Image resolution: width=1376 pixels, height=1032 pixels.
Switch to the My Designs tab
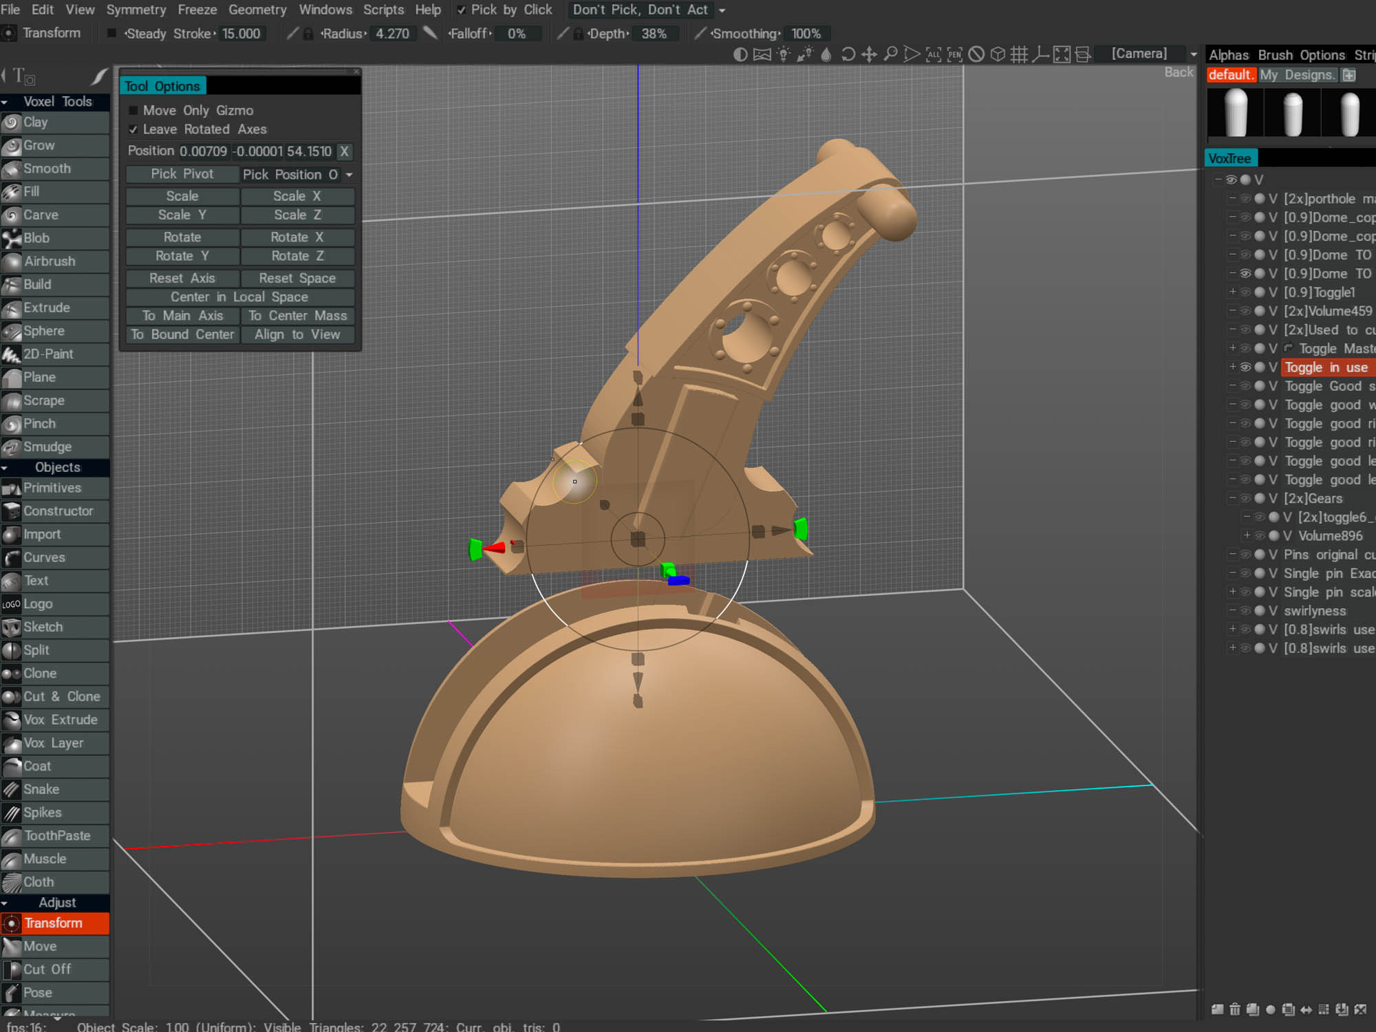(x=1298, y=75)
